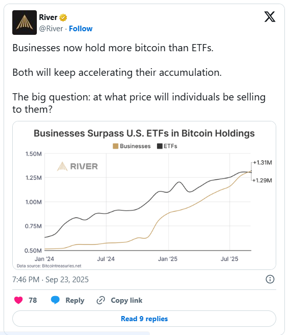The height and width of the screenshot is (335, 288).
Task: Click the copy link chain icon
Action: click(x=101, y=300)
